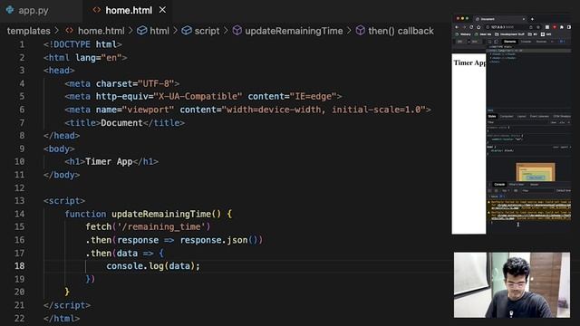Click the HTML file icon on home.html tab

[97, 10]
